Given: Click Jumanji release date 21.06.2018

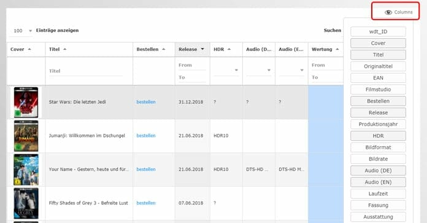Looking at the screenshot, I should pyautogui.click(x=191, y=136).
